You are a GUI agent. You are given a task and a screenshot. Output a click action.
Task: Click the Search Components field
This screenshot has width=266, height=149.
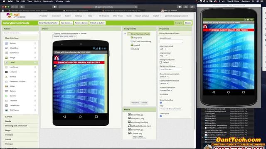(x=21, y=33)
